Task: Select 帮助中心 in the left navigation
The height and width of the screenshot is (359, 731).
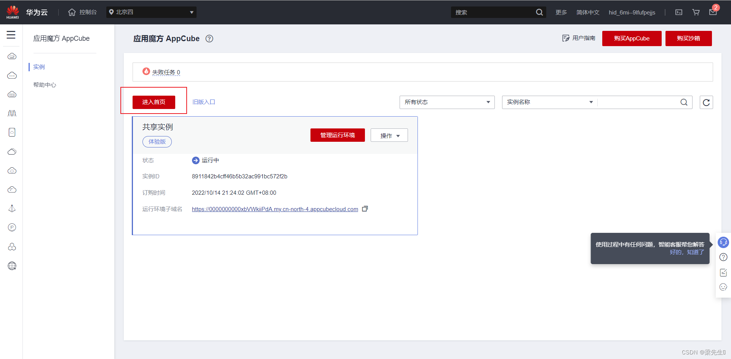Action: click(x=45, y=85)
